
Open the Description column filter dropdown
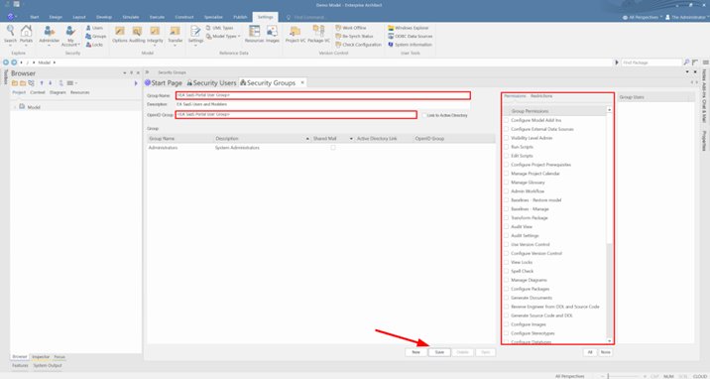coord(307,139)
